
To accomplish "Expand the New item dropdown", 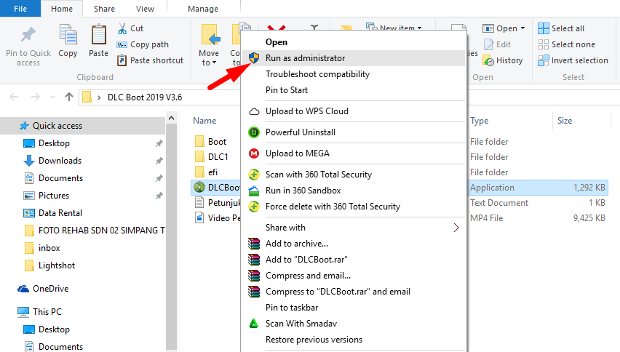I will click(420, 28).
